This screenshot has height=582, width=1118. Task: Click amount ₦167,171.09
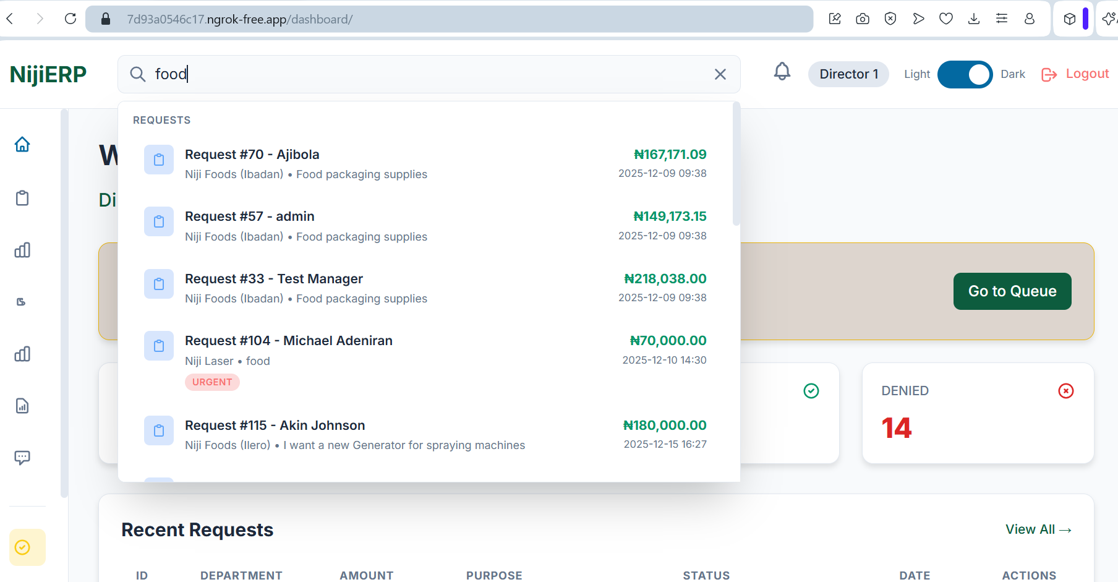pos(670,155)
